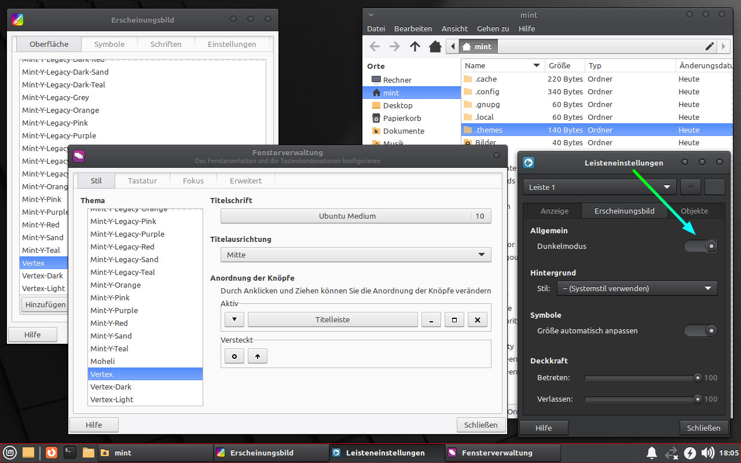The height and width of the screenshot is (463, 741).
Task: Click the maximize layout button under Aktiv
Action: 454,319
